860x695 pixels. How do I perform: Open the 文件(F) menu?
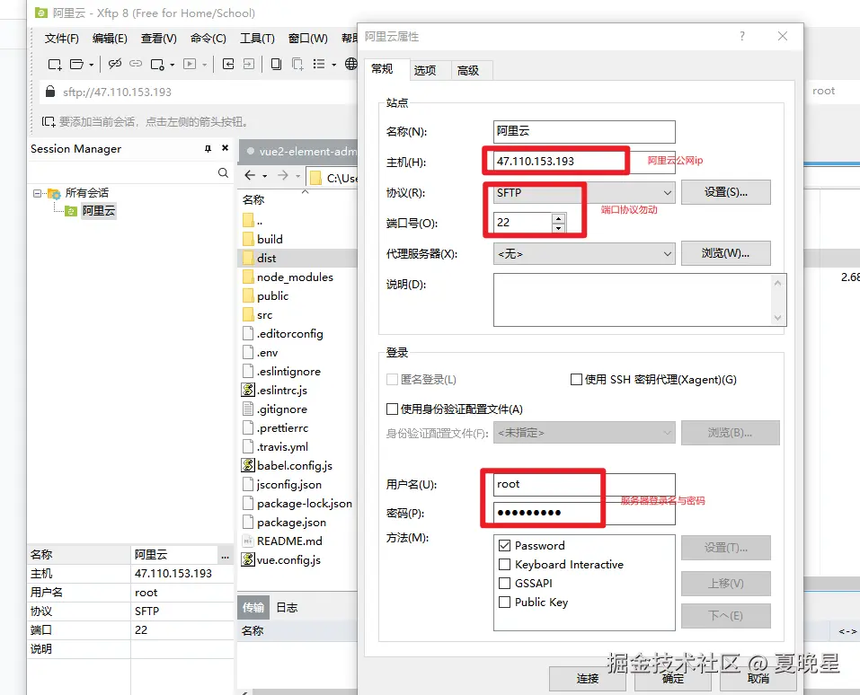61,39
